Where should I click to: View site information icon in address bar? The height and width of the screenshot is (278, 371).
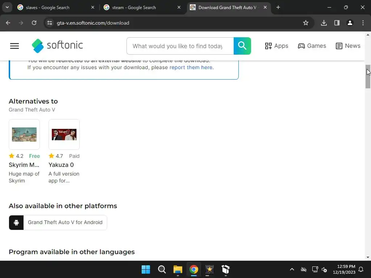pyautogui.click(x=50, y=23)
